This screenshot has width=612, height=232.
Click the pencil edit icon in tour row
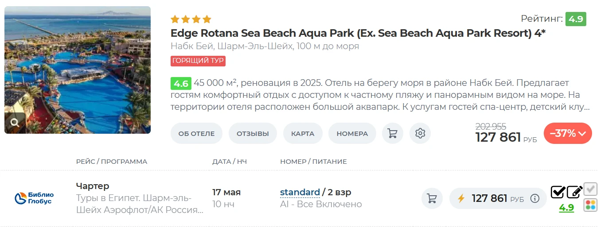click(574, 192)
